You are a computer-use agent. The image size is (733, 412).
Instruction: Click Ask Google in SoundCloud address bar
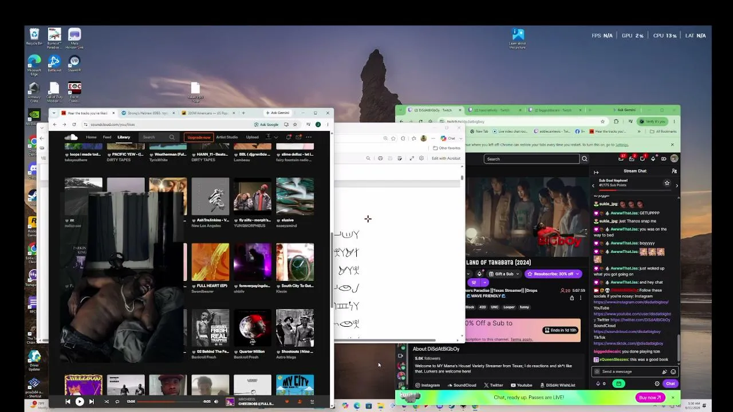pyautogui.click(x=266, y=124)
